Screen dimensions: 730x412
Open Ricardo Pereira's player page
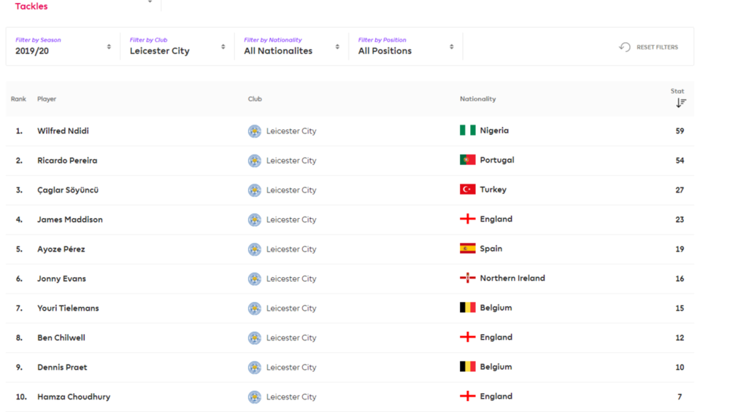coord(67,160)
